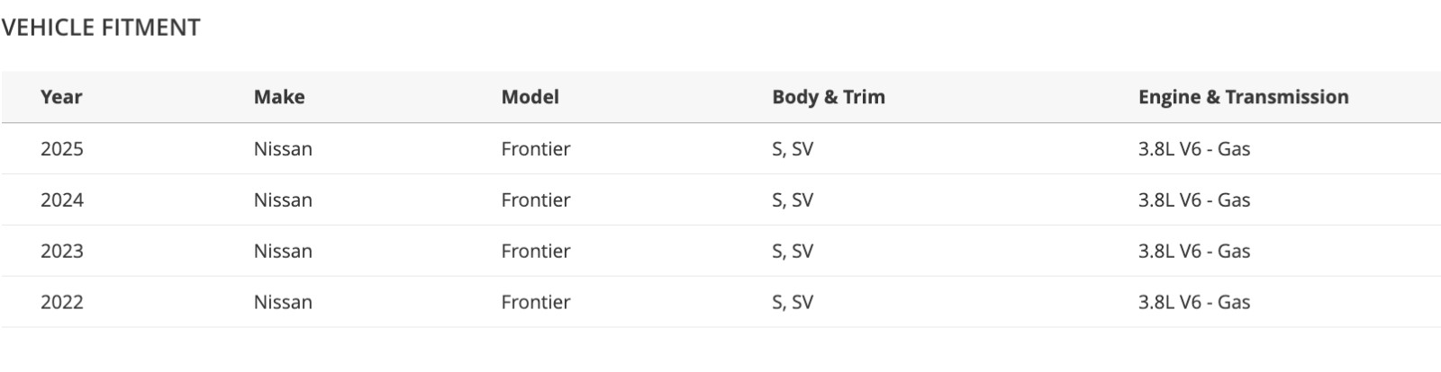This screenshot has height=372, width=1441.
Task: Click Frontier in the 2022 row
Action: [x=536, y=303]
